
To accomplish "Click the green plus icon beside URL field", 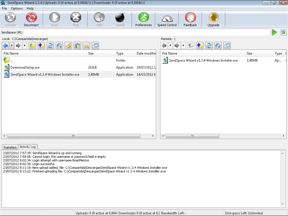I will click(283, 32).
